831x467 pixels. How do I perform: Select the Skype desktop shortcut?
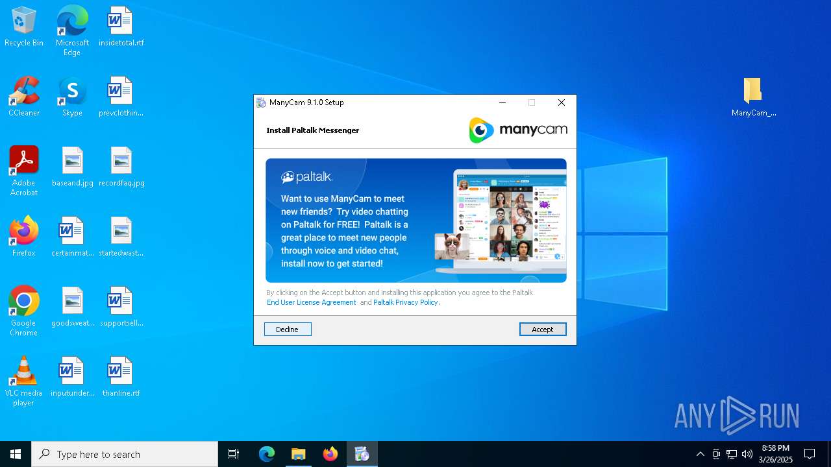[72, 97]
